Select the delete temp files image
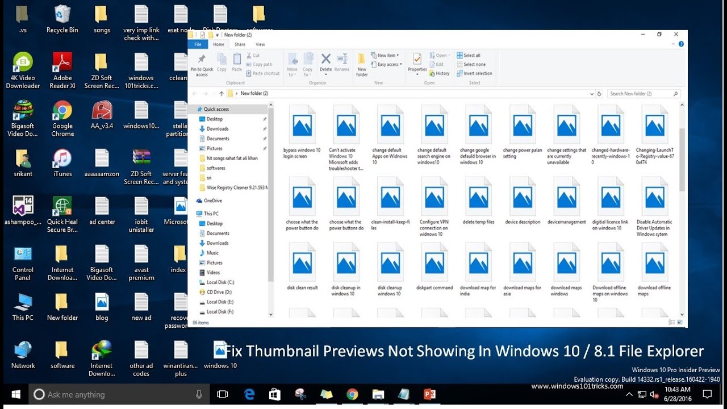This screenshot has height=409, width=727. [x=478, y=201]
